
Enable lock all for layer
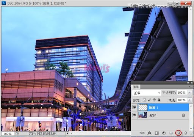pyautogui.click(x=159, y=100)
